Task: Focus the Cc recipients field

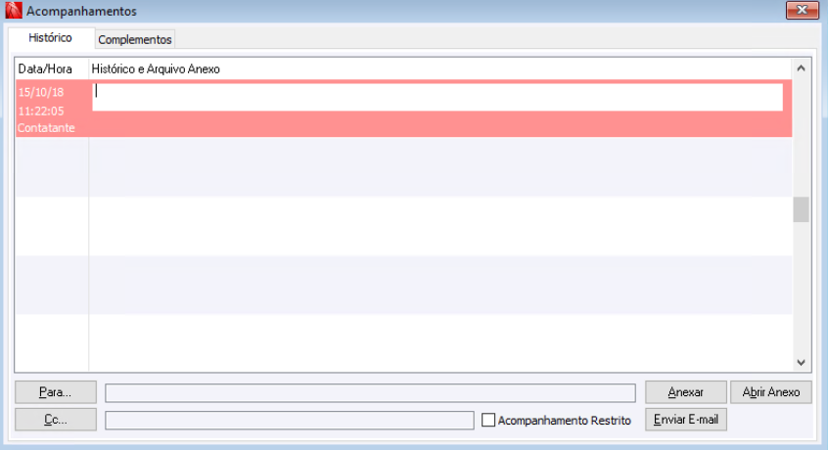Action: pos(290,421)
